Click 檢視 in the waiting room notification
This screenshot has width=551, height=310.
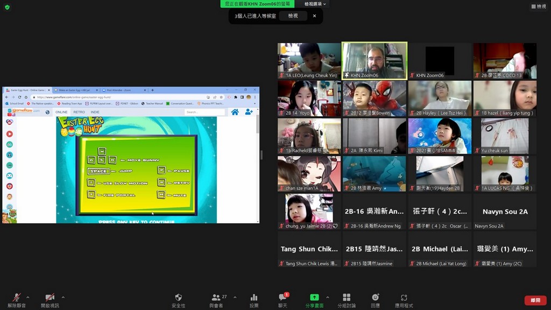pos(293,16)
